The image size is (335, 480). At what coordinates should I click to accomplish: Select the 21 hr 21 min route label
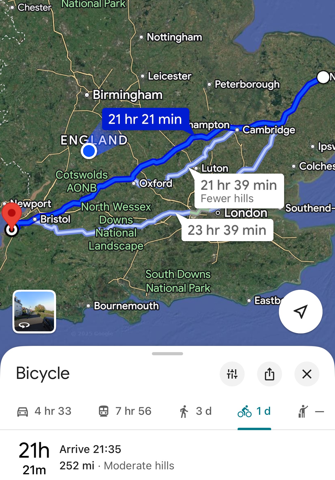[x=145, y=119]
